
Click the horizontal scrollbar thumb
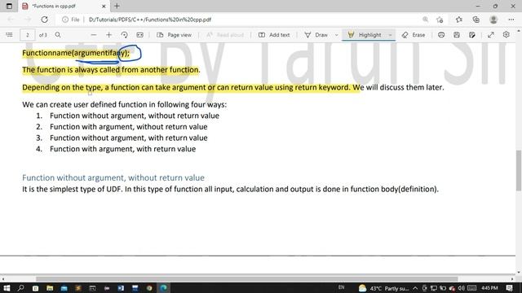click(246, 279)
